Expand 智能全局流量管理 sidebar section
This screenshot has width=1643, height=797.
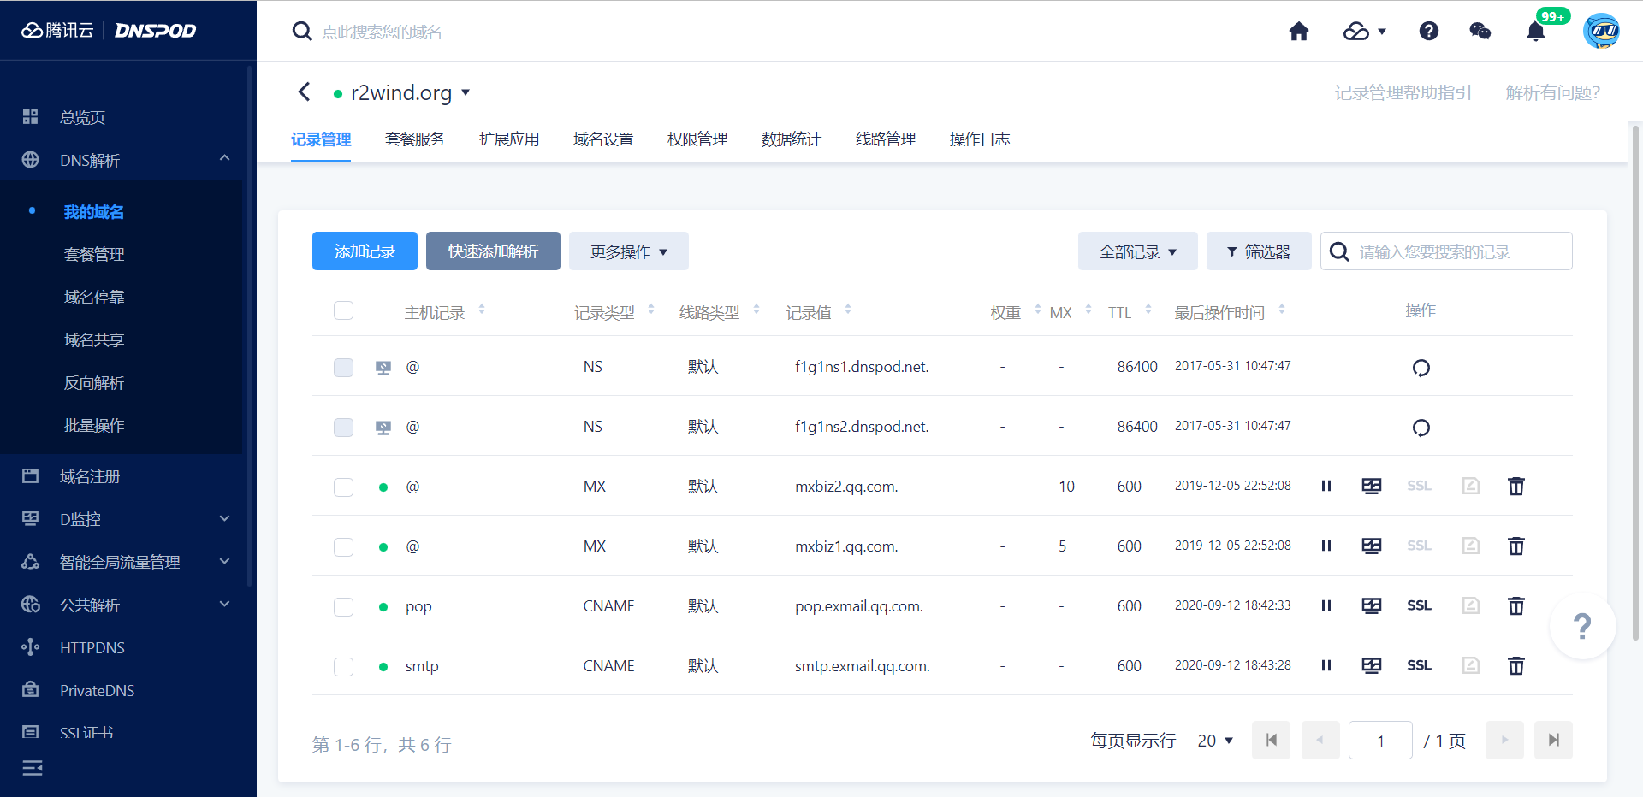pos(224,561)
